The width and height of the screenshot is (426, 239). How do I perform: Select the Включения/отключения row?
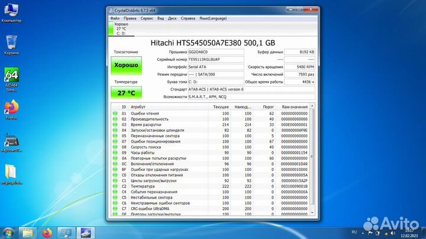[210, 164]
